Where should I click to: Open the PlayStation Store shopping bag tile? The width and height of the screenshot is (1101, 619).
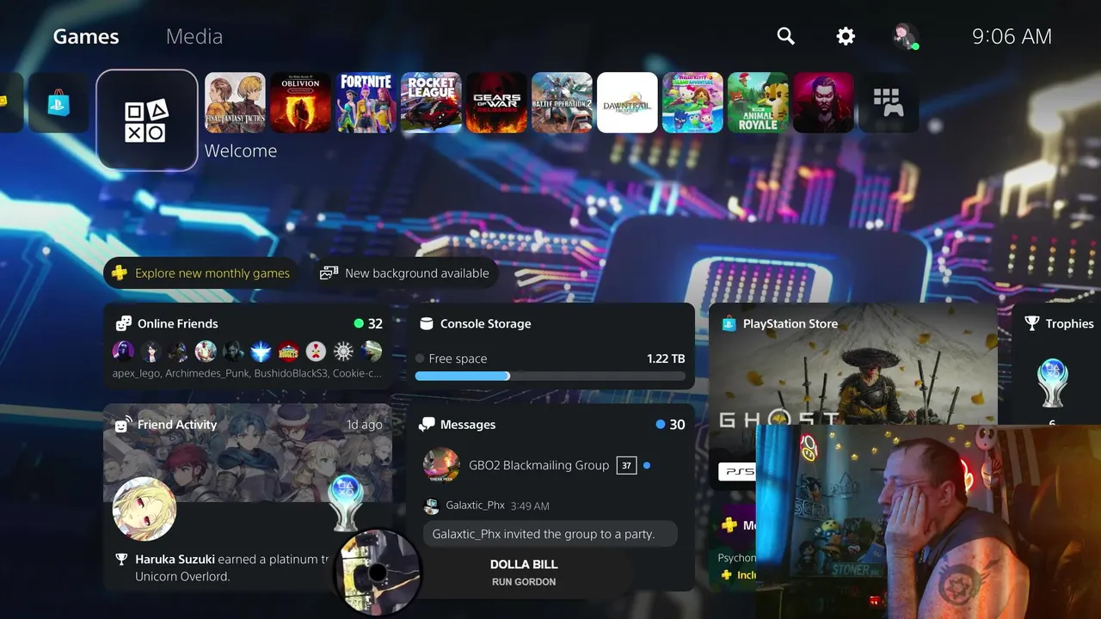tap(58, 103)
